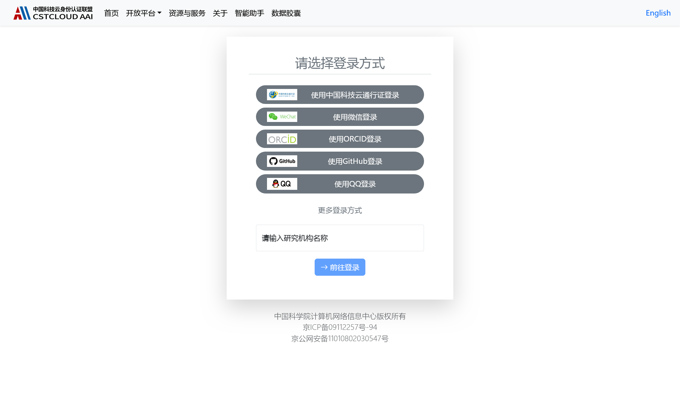Viewport: 680px width, 409px height.
Task: Open the 首页 nav item
Action: (x=111, y=13)
